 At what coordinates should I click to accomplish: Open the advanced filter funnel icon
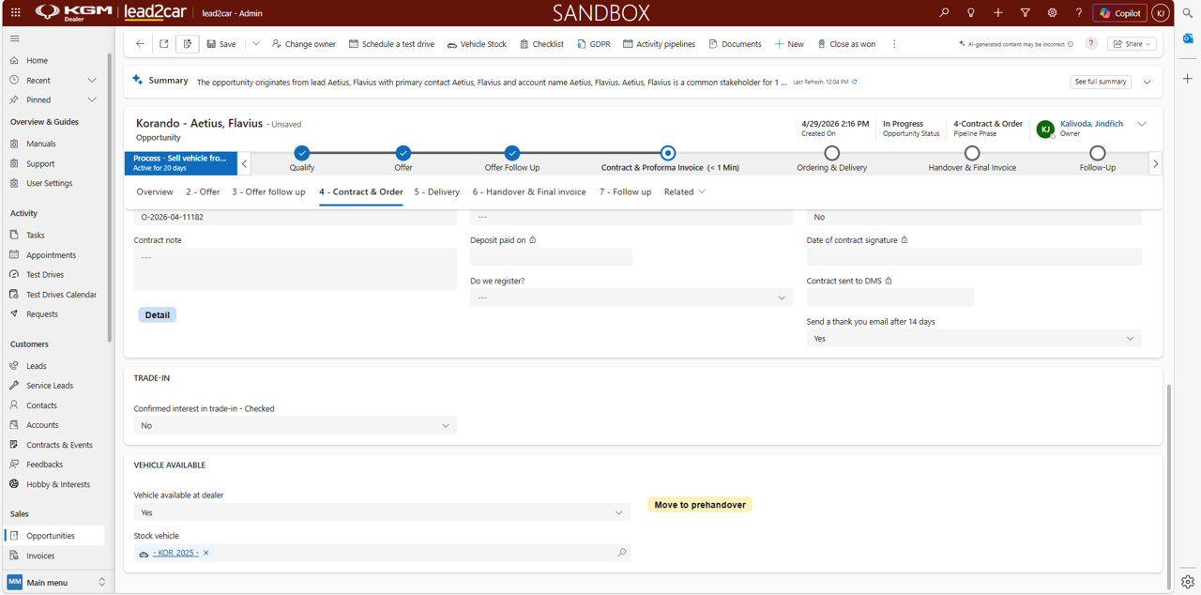(1026, 13)
